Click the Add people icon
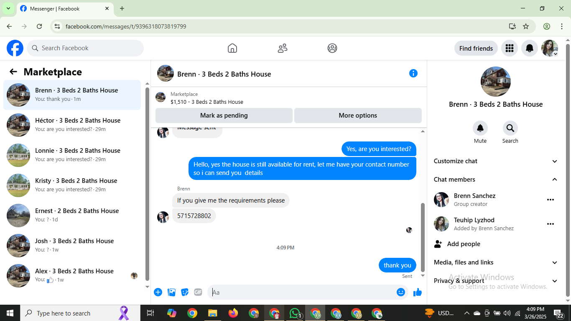This screenshot has width=571, height=321. pyautogui.click(x=438, y=244)
